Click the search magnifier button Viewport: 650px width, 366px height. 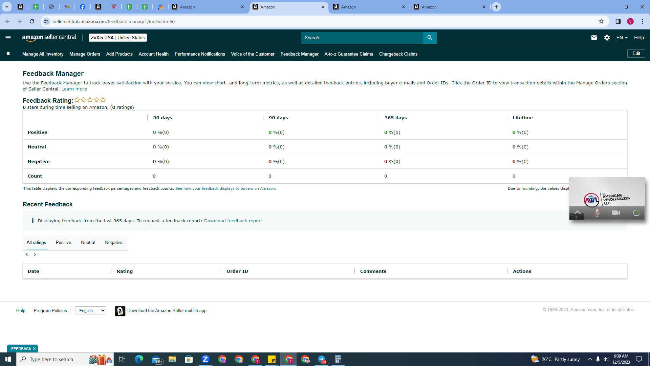click(430, 38)
